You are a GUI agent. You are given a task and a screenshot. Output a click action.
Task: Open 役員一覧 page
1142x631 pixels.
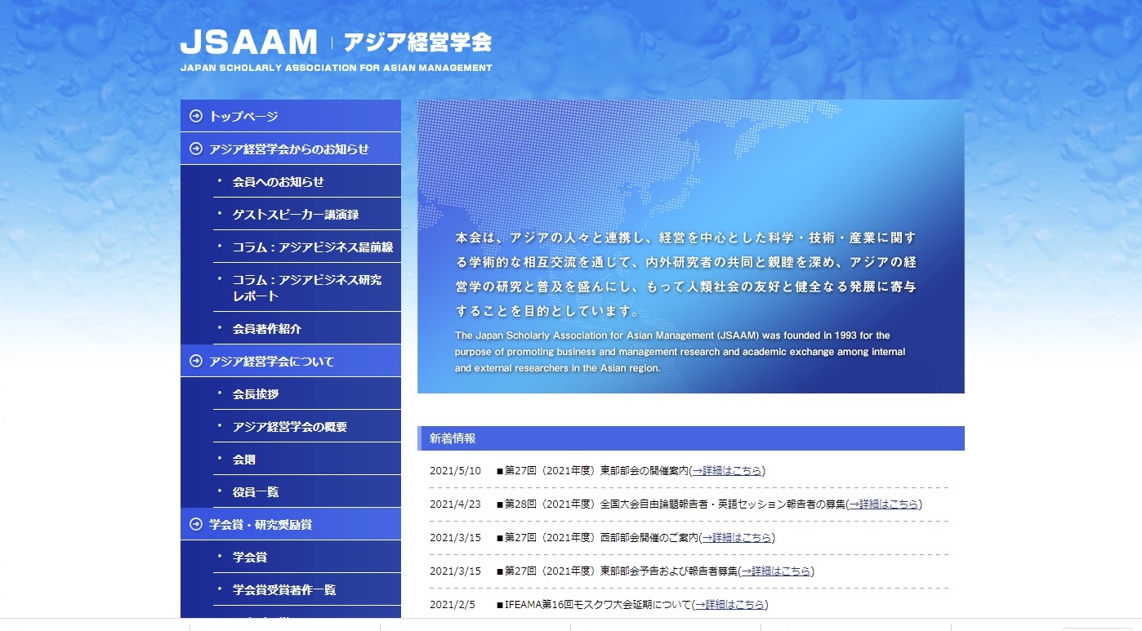307,491
